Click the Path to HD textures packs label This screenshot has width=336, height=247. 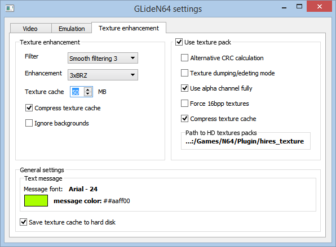tap(221, 133)
